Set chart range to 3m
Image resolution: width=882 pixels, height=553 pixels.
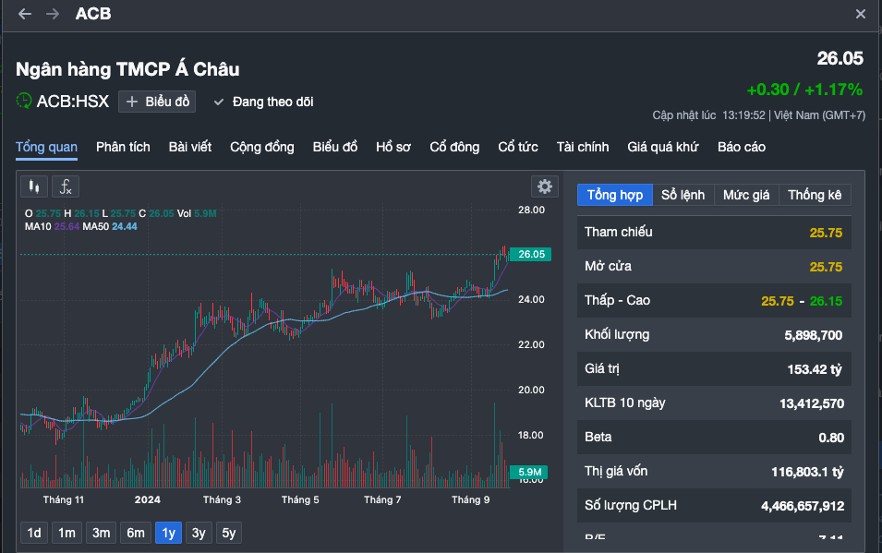pyautogui.click(x=102, y=533)
